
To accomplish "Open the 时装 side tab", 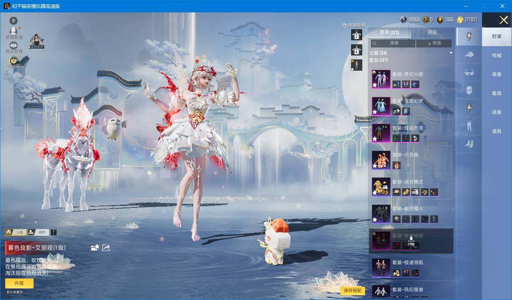I will pos(497,36).
